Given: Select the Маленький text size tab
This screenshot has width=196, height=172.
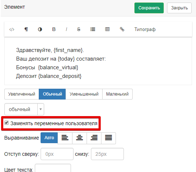Looking at the screenshot, I should click(117, 94).
